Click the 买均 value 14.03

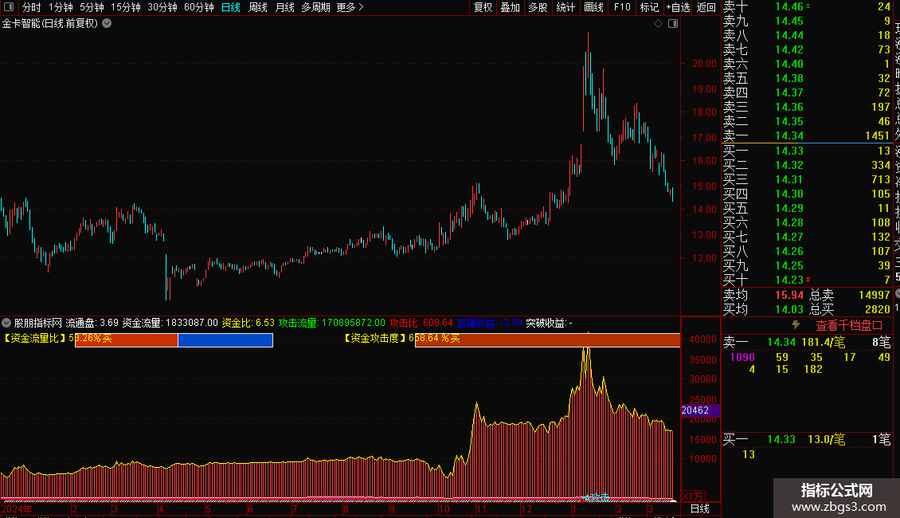[x=789, y=309]
